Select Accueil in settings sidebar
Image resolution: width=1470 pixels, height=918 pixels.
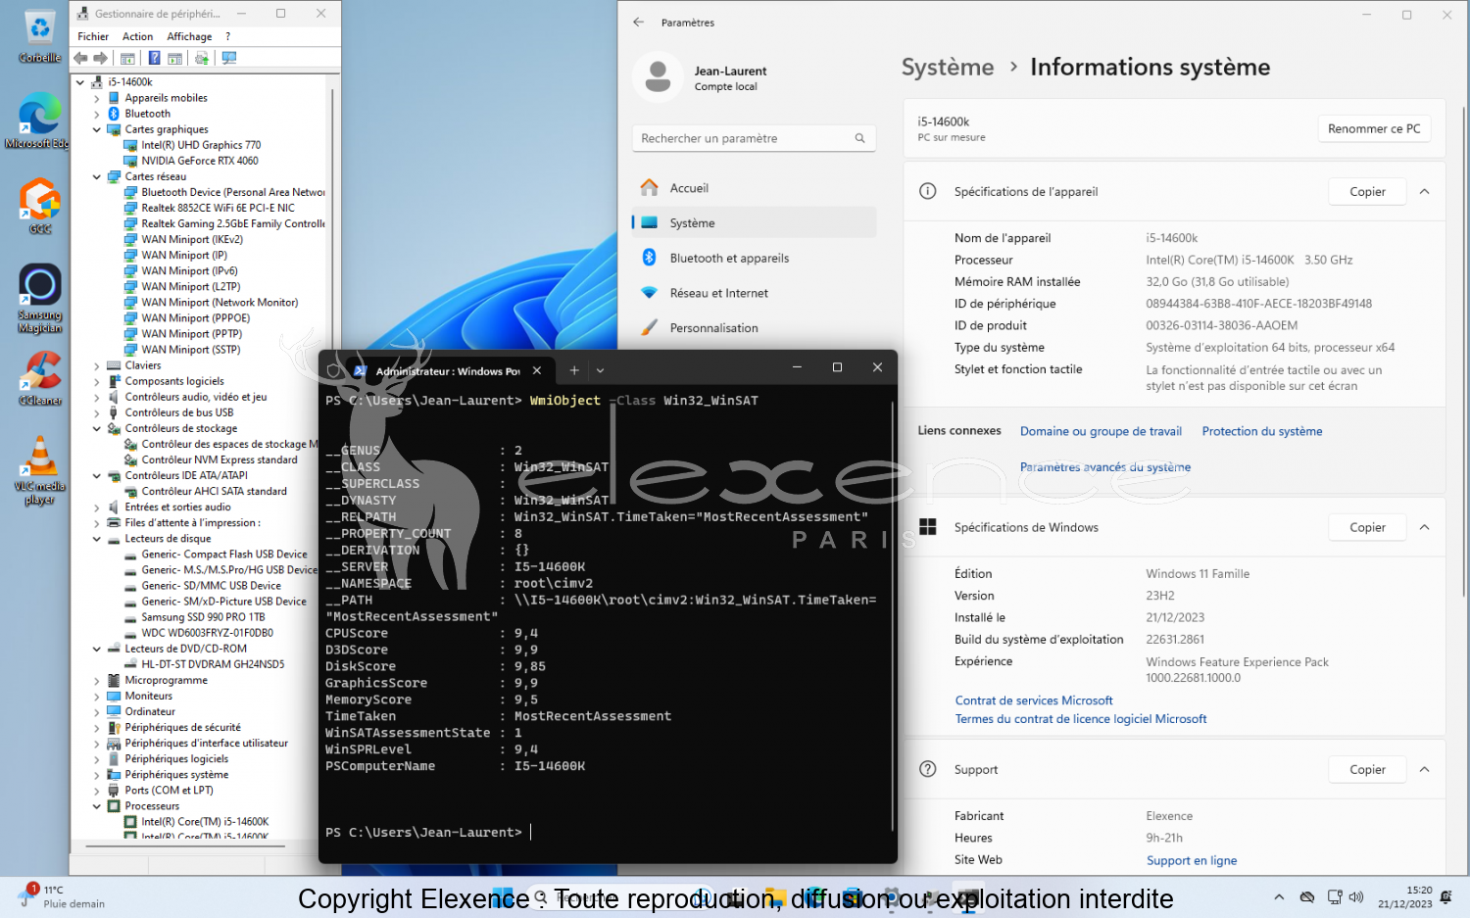(x=754, y=188)
